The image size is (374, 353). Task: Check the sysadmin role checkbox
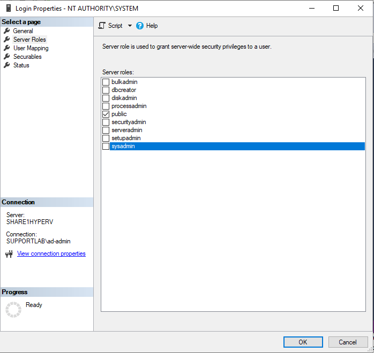click(106, 146)
